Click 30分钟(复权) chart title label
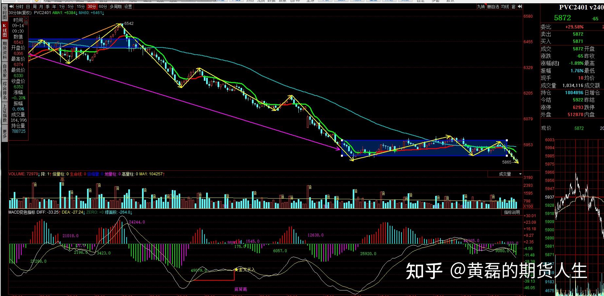The image size is (604, 296). [x=20, y=13]
